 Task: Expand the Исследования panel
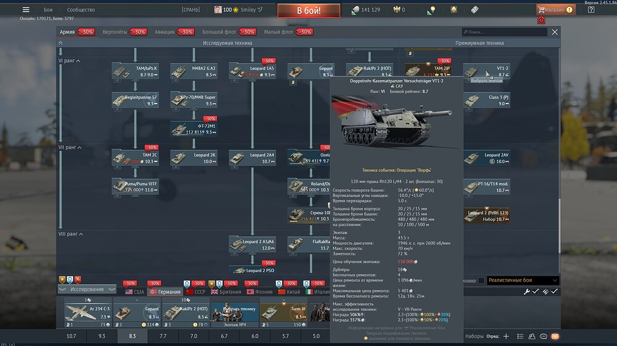(87, 289)
